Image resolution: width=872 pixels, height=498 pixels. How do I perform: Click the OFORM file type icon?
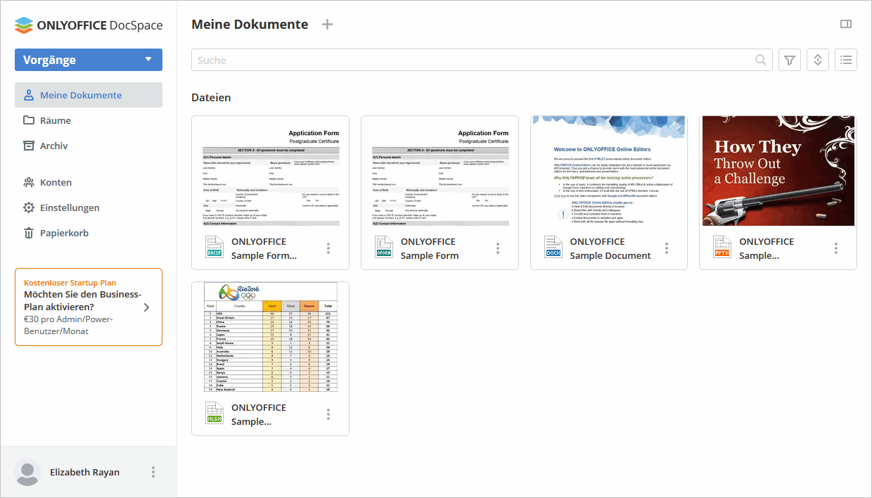pyautogui.click(x=384, y=247)
